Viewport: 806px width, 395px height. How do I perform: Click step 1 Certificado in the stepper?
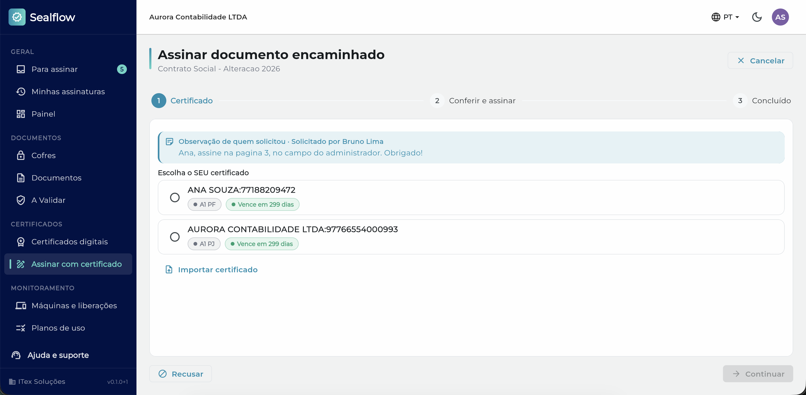(x=182, y=101)
